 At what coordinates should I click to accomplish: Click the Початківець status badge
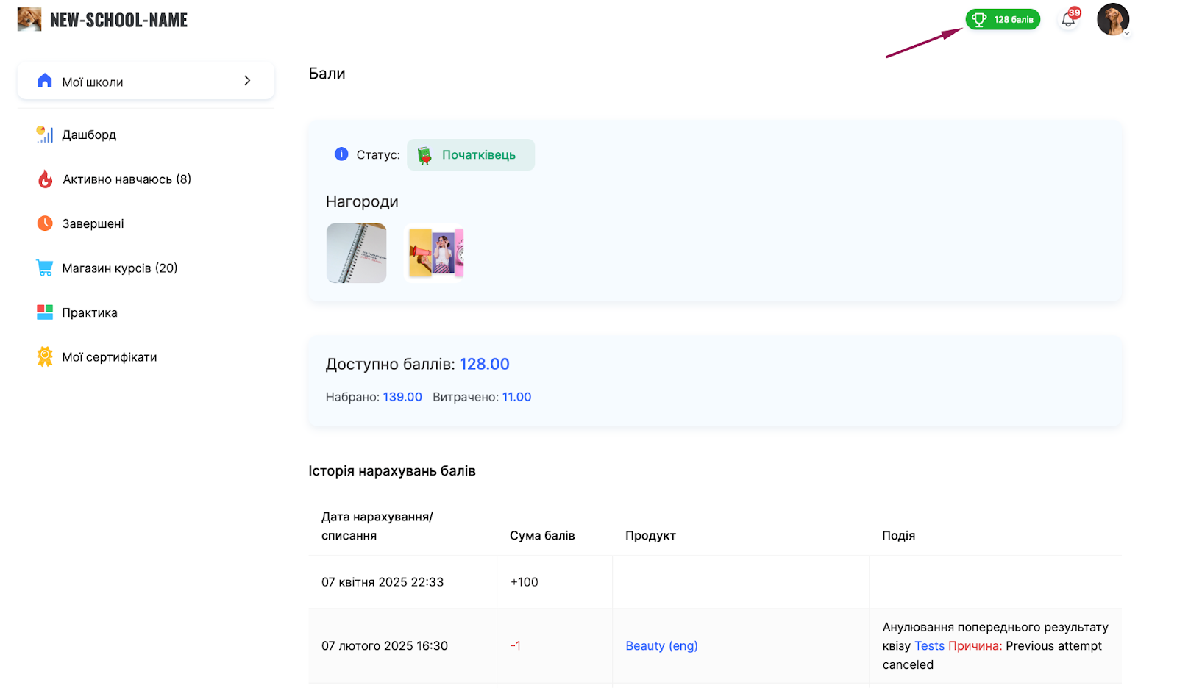click(471, 155)
